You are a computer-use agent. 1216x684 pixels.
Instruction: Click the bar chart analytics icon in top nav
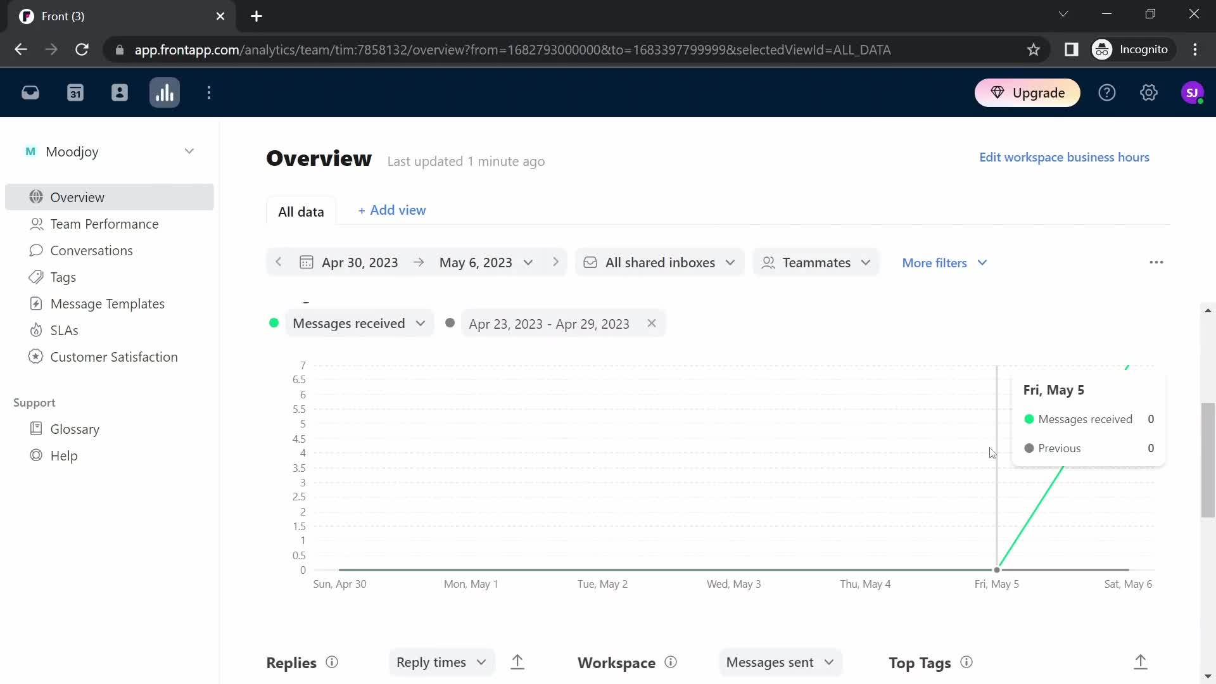(165, 92)
